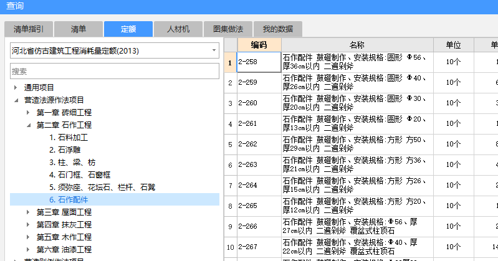Click the 通用项目 tree label
The height and width of the screenshot is (261, 498).
coord(39,87)
